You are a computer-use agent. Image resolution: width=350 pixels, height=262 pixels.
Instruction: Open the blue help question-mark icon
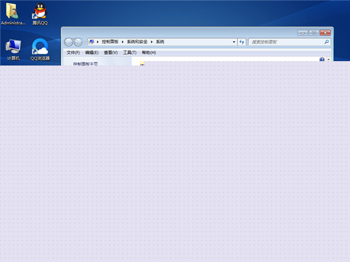(322, 59)
